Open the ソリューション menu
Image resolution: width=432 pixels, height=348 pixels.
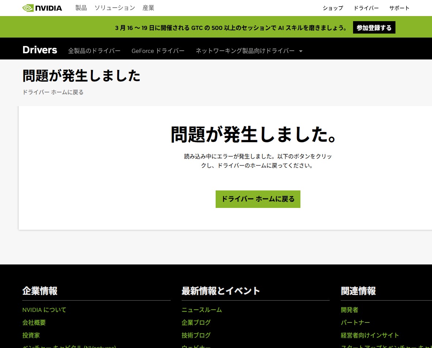click(114, 8)
